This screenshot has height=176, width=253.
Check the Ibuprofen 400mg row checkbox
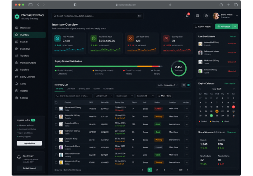(x=56, y=124)
